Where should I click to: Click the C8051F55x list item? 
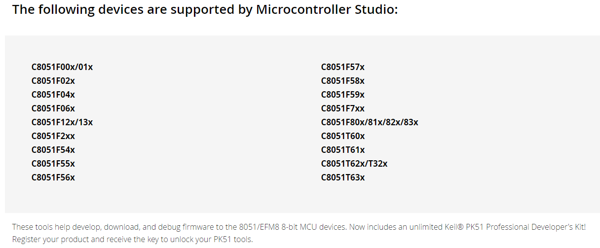click(x=53, y=164)
